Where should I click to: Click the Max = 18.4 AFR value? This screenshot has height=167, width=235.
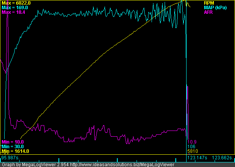[13, 12]
